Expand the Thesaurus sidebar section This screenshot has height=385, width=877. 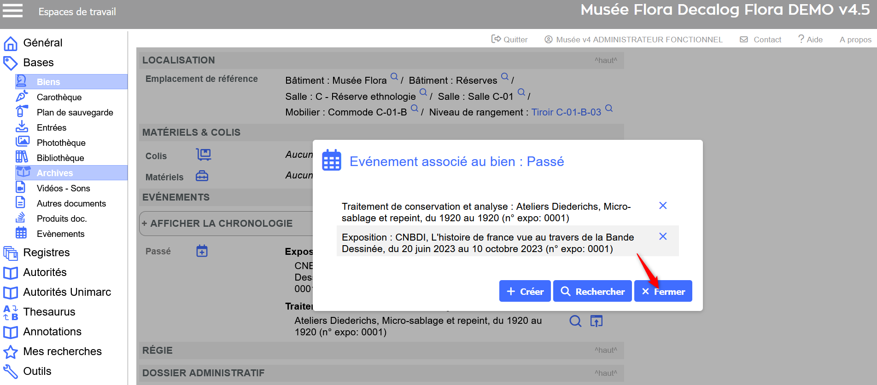pyautogui.click(x=49, y=312)
